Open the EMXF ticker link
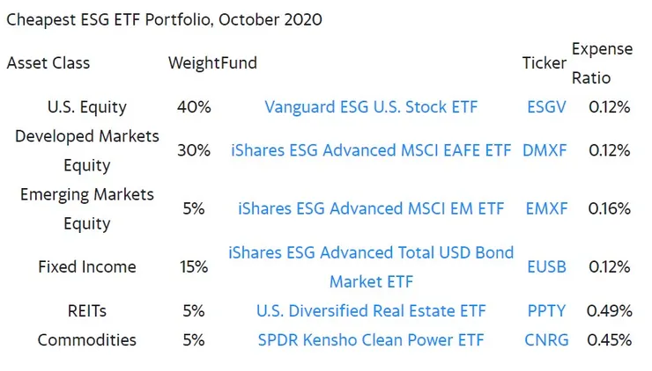The image size is (652, 371). 546,208
